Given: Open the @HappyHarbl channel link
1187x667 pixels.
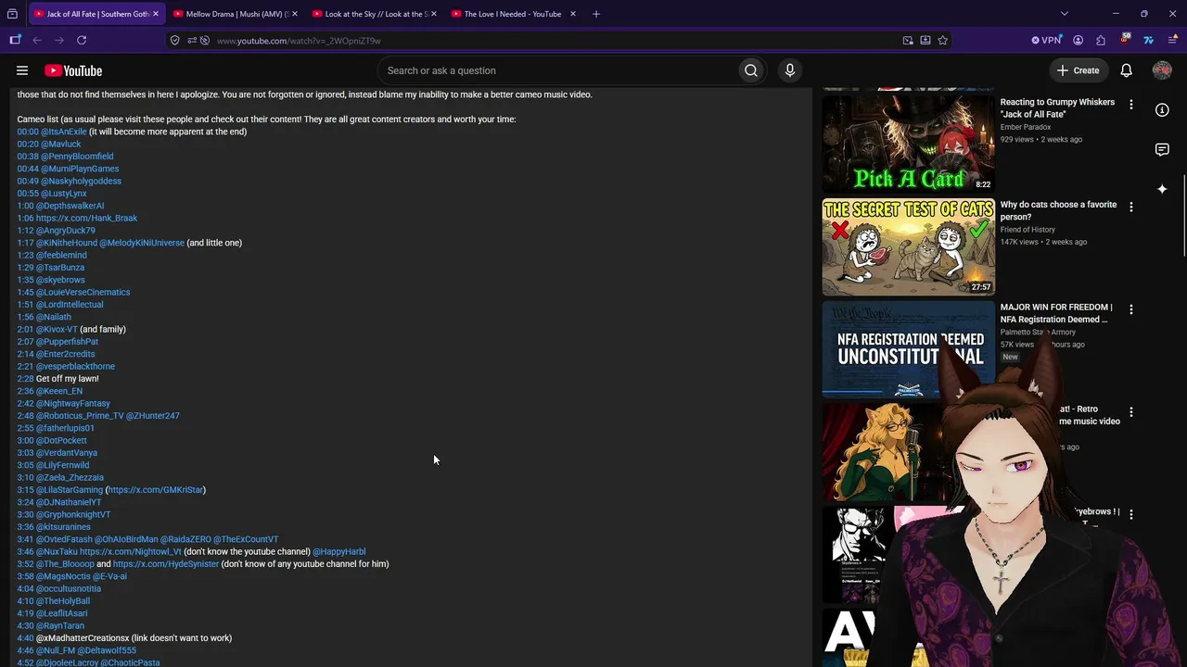Looking at the screenshot, I should (339, 551).
